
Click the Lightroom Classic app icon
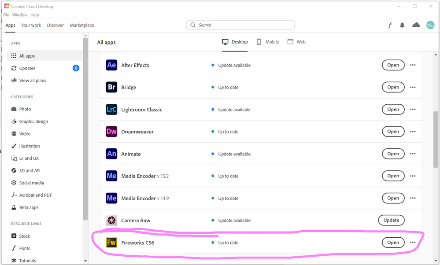coord(111,109)
